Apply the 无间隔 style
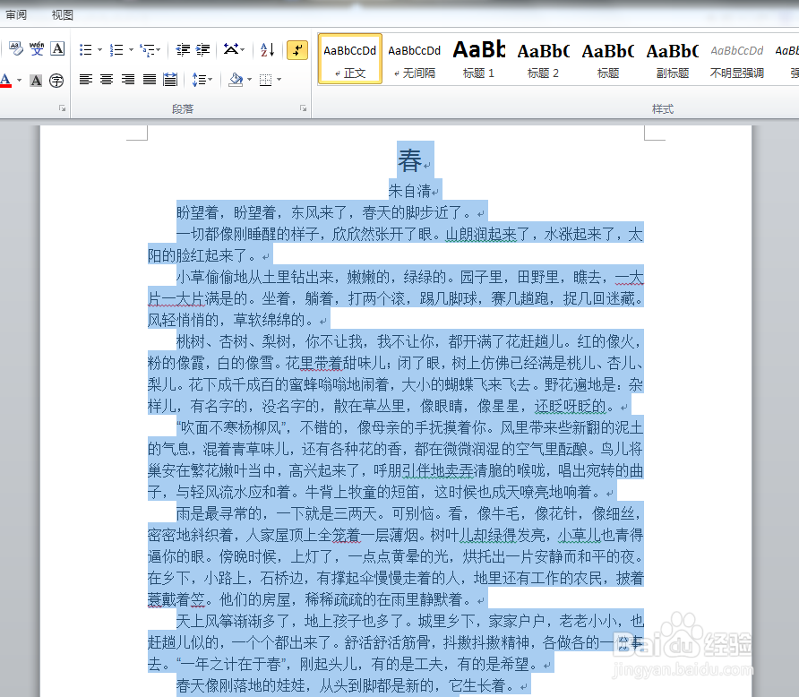Screen dimensions: 799x697 (x=414, y=58)
